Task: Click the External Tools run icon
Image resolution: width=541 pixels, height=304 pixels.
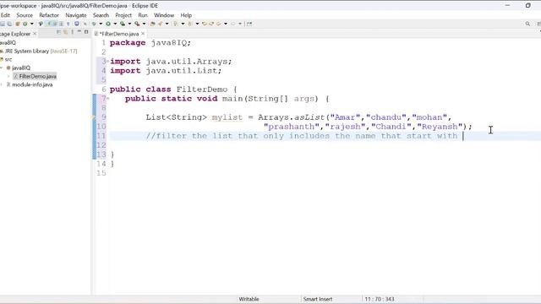Action: coord(137,24)
